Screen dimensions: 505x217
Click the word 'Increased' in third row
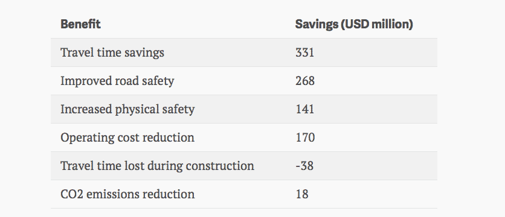click(x=86, y=109)
